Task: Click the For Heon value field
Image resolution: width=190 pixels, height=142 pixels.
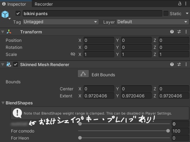Action: 180,138
